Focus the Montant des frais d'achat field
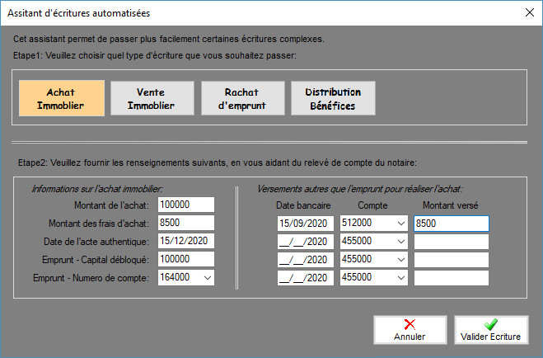This screenshot has height=358, width=543. (185, 223)
